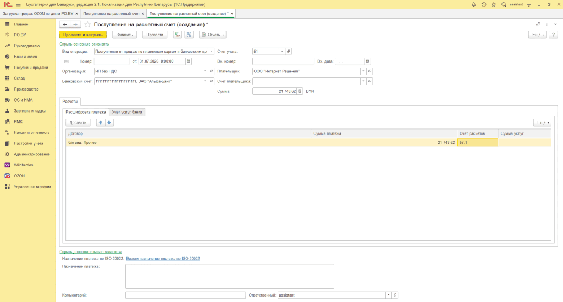Open Еще menu in form header

pos(538,35)
